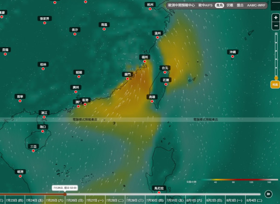Click the altitude level slider handle

click(276, 78)
